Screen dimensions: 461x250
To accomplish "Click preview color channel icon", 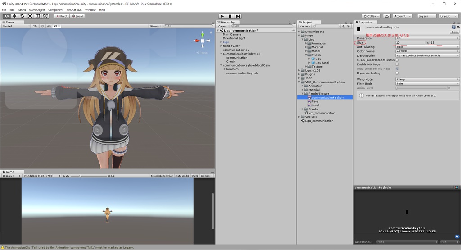I will (x=456, y=187).
